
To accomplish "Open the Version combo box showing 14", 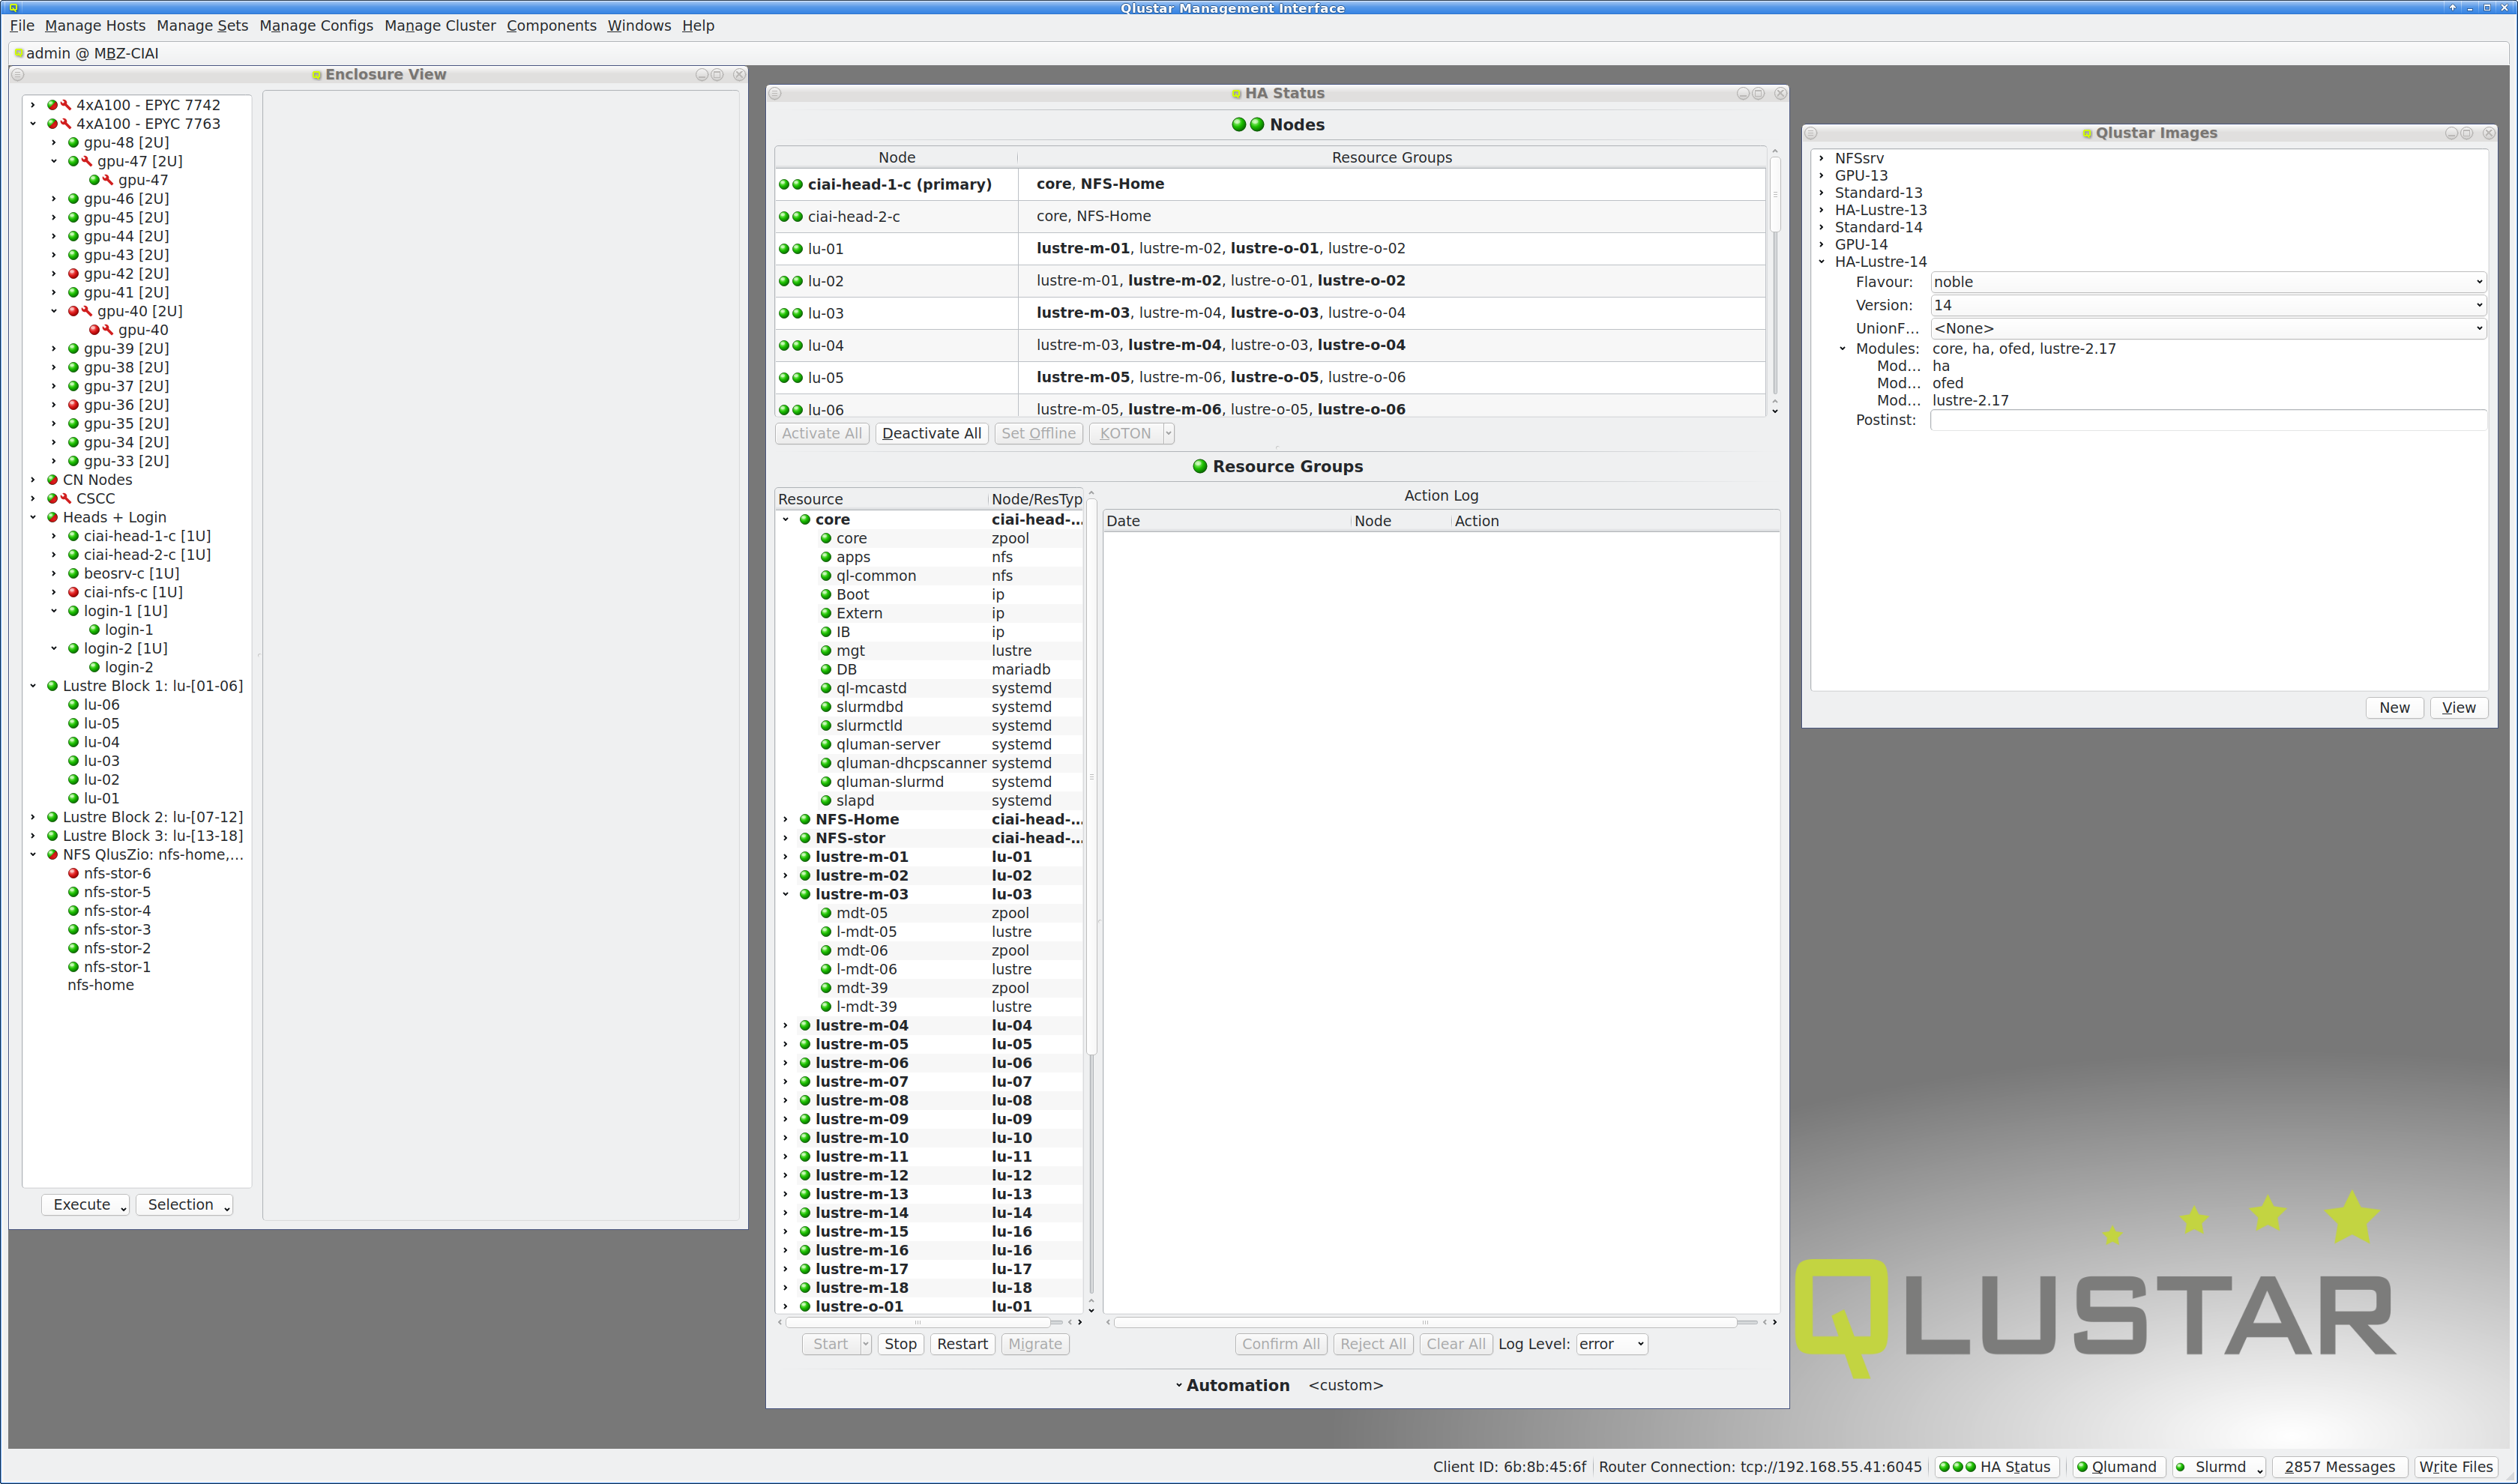I will (2208, 305).
